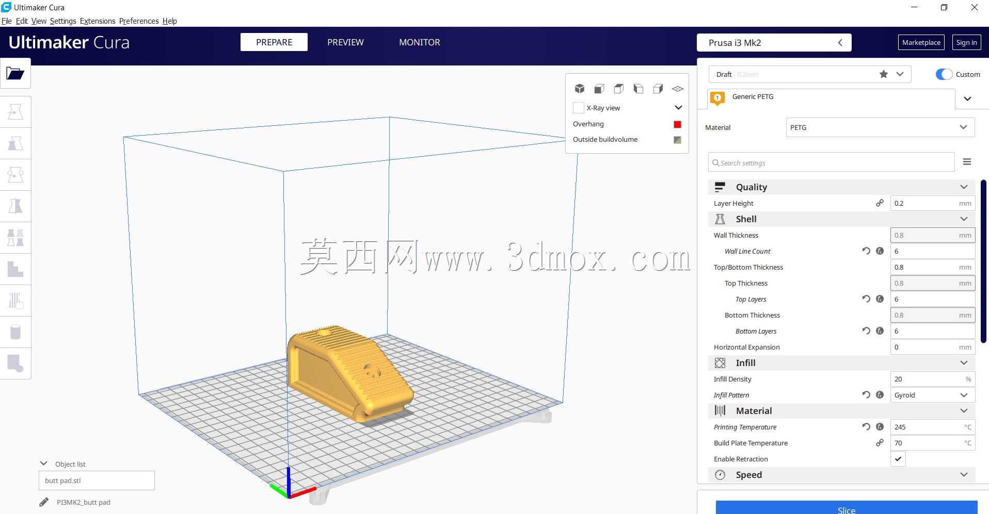Image resolution: width=989 pixels, height=514 pixels.
Task: Select the Scale tool in left toolbar
Action: [x=15, y=143]
